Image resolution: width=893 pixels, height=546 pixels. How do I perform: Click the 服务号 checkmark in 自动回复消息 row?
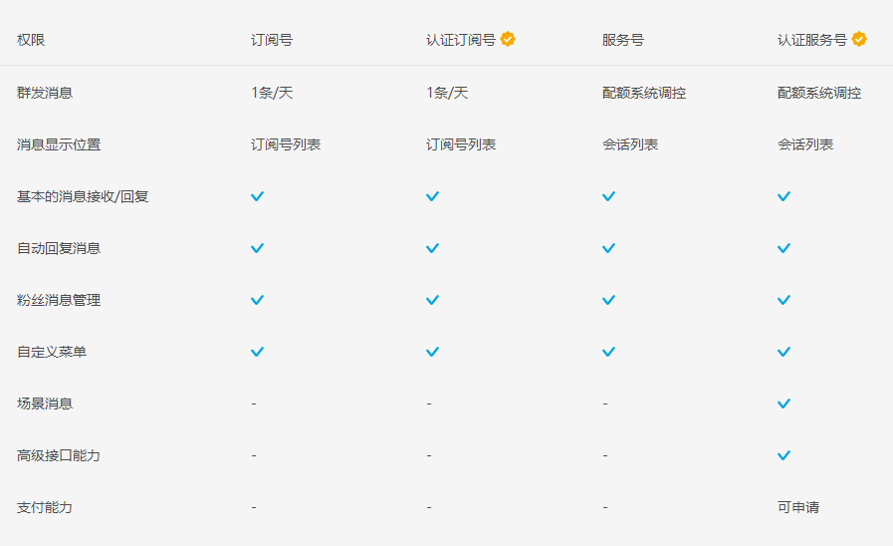(609, 248)
